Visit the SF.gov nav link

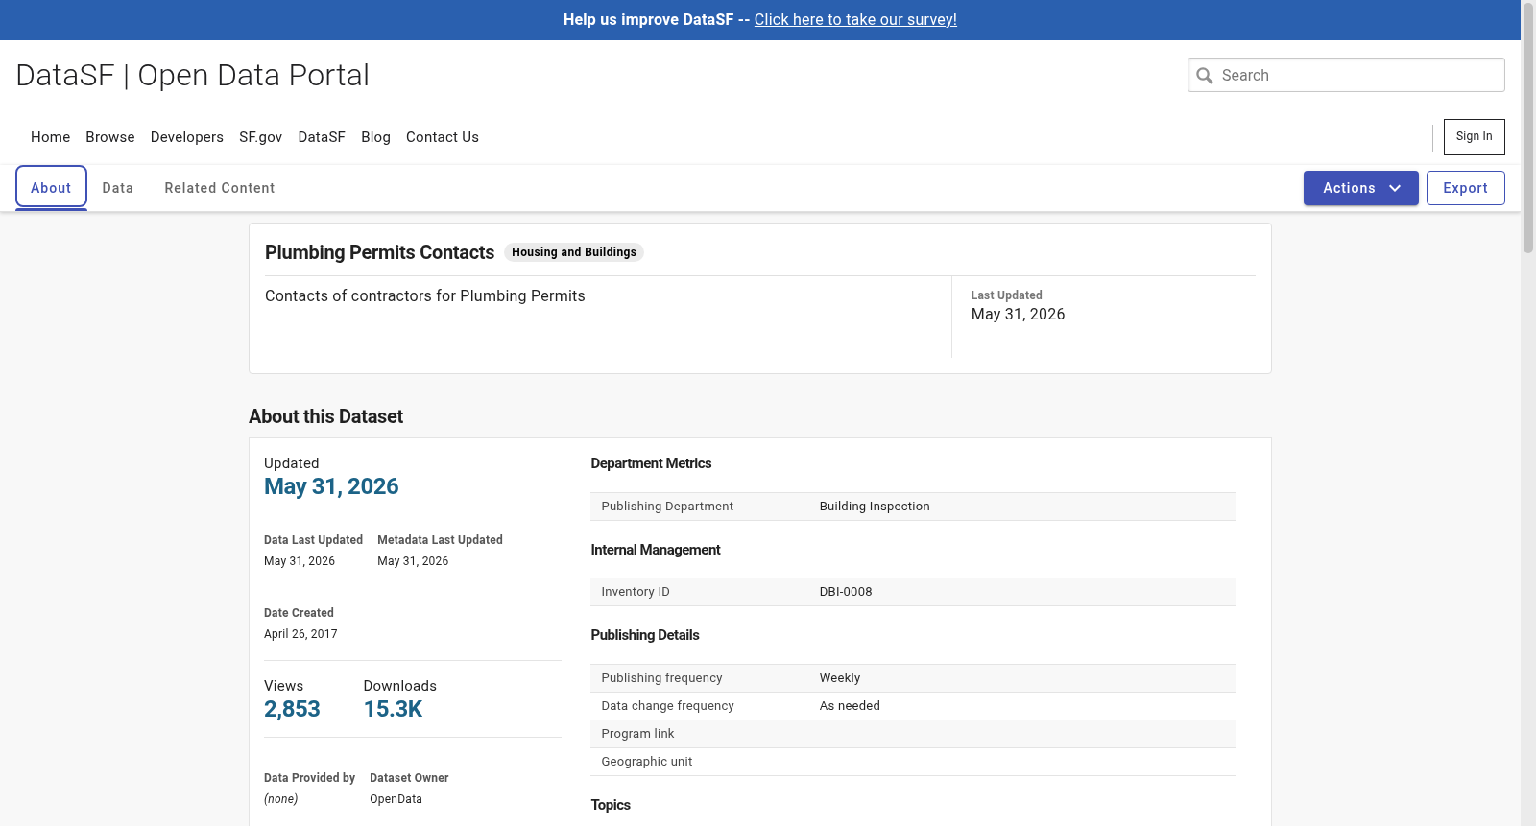point(261,137)
